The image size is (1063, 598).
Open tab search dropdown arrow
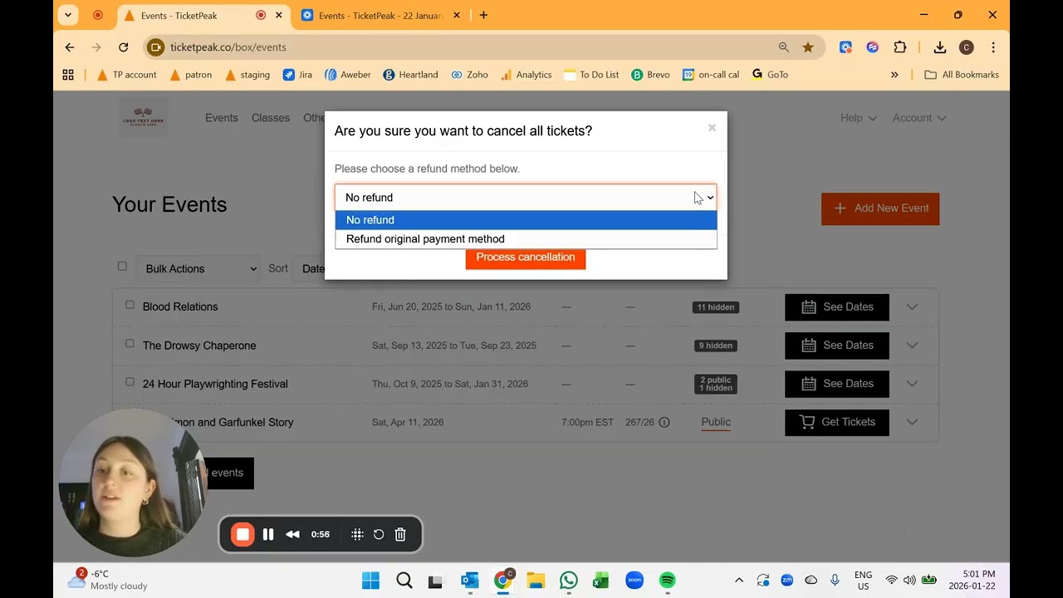pos(68,15)
